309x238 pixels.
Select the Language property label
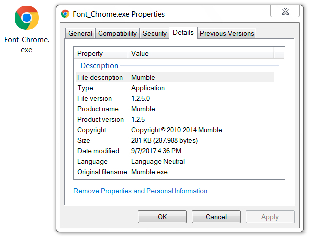coord(92,161)
